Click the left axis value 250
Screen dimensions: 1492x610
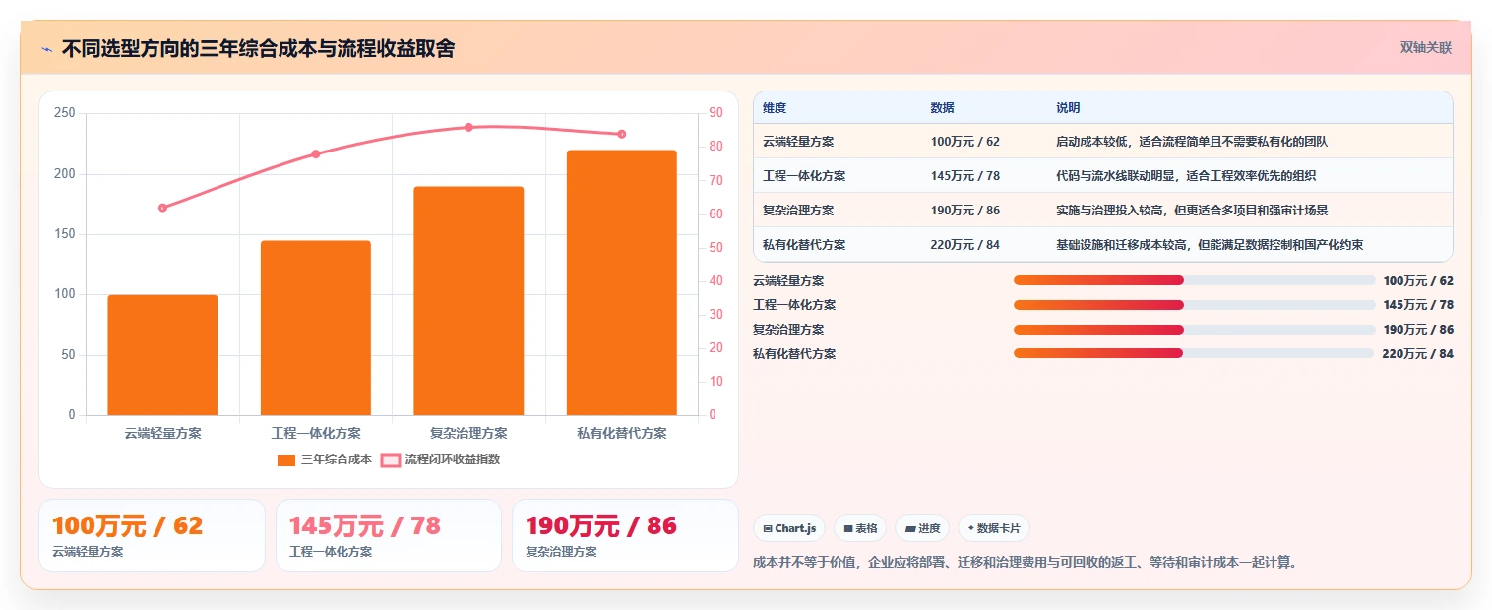coord(65,113)
